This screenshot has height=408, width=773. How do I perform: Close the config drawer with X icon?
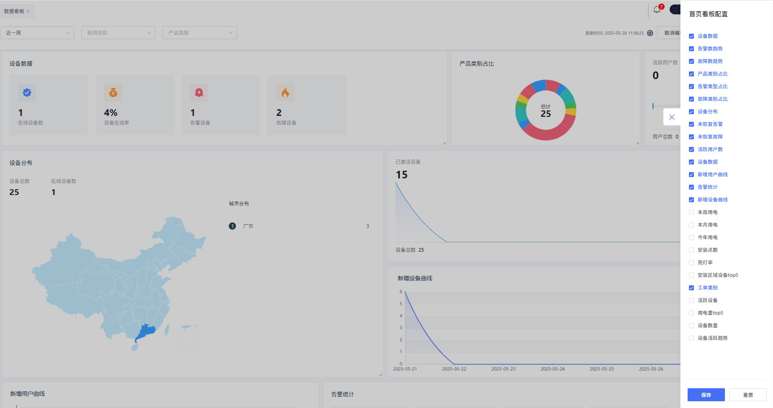coord(671,117)
